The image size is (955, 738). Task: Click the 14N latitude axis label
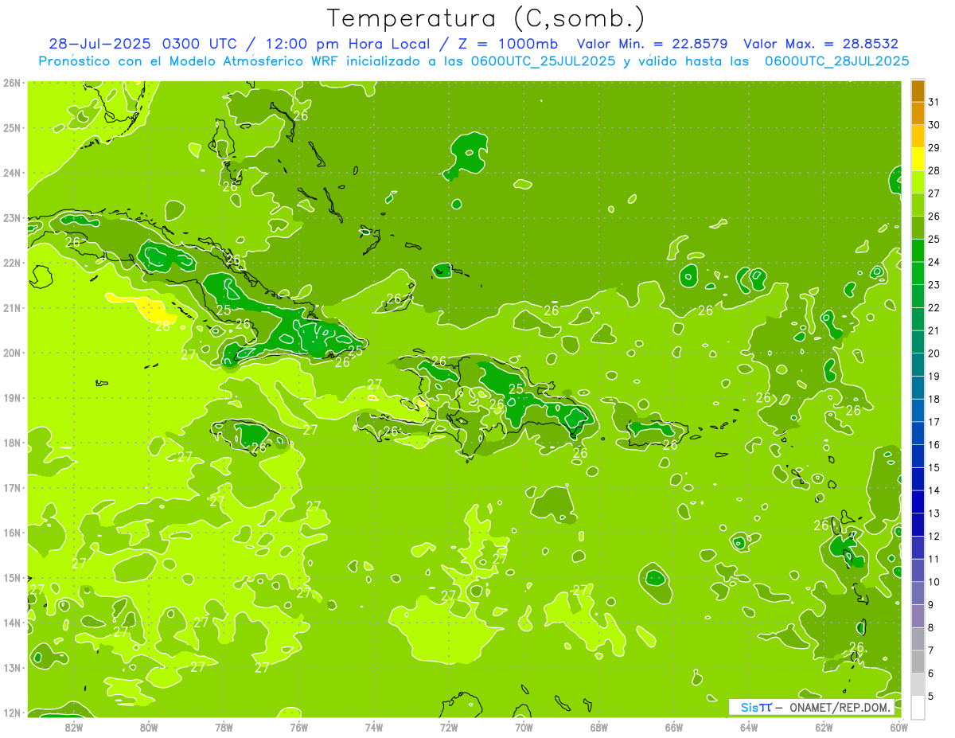click(x=12, y=623)
